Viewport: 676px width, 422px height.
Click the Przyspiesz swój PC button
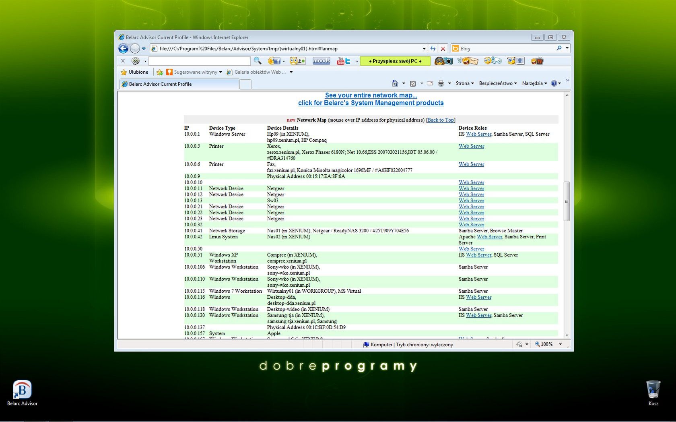(395, 61)
